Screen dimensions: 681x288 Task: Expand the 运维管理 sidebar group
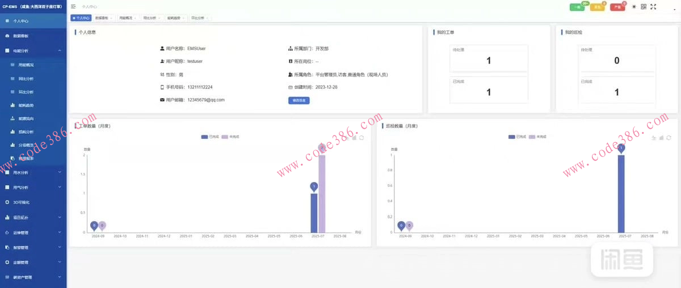(x=33, y=232)
